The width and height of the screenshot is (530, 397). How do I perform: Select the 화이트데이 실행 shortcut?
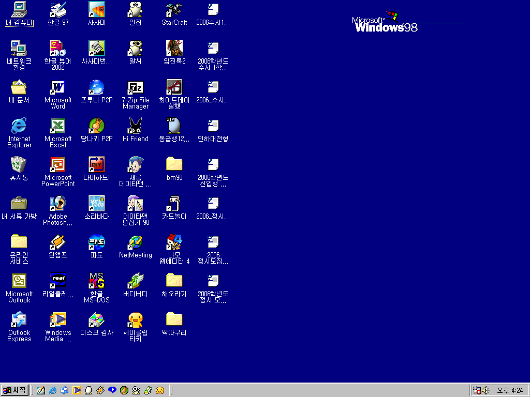(174, 94)
